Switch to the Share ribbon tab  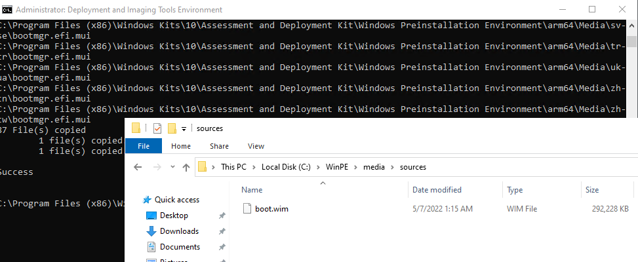pos(219,146)
